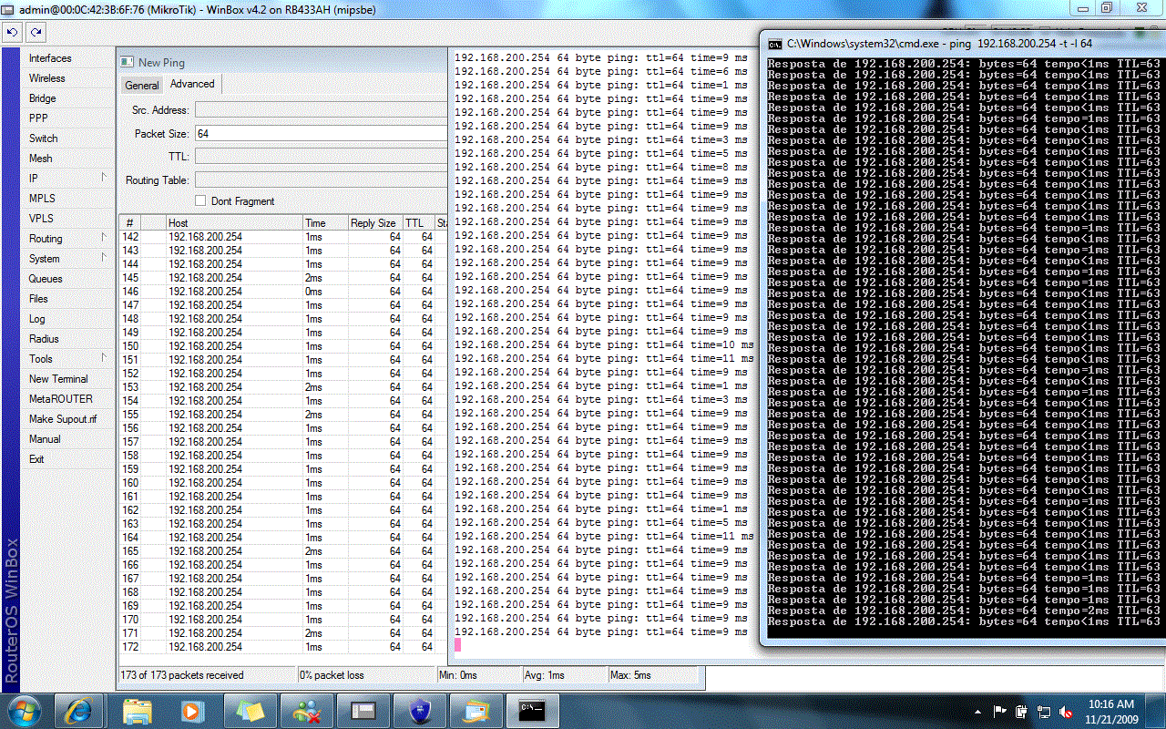This screenshot has height=729, width=1166.
Task: Click the network tray icon
Action: (1043, 711)
